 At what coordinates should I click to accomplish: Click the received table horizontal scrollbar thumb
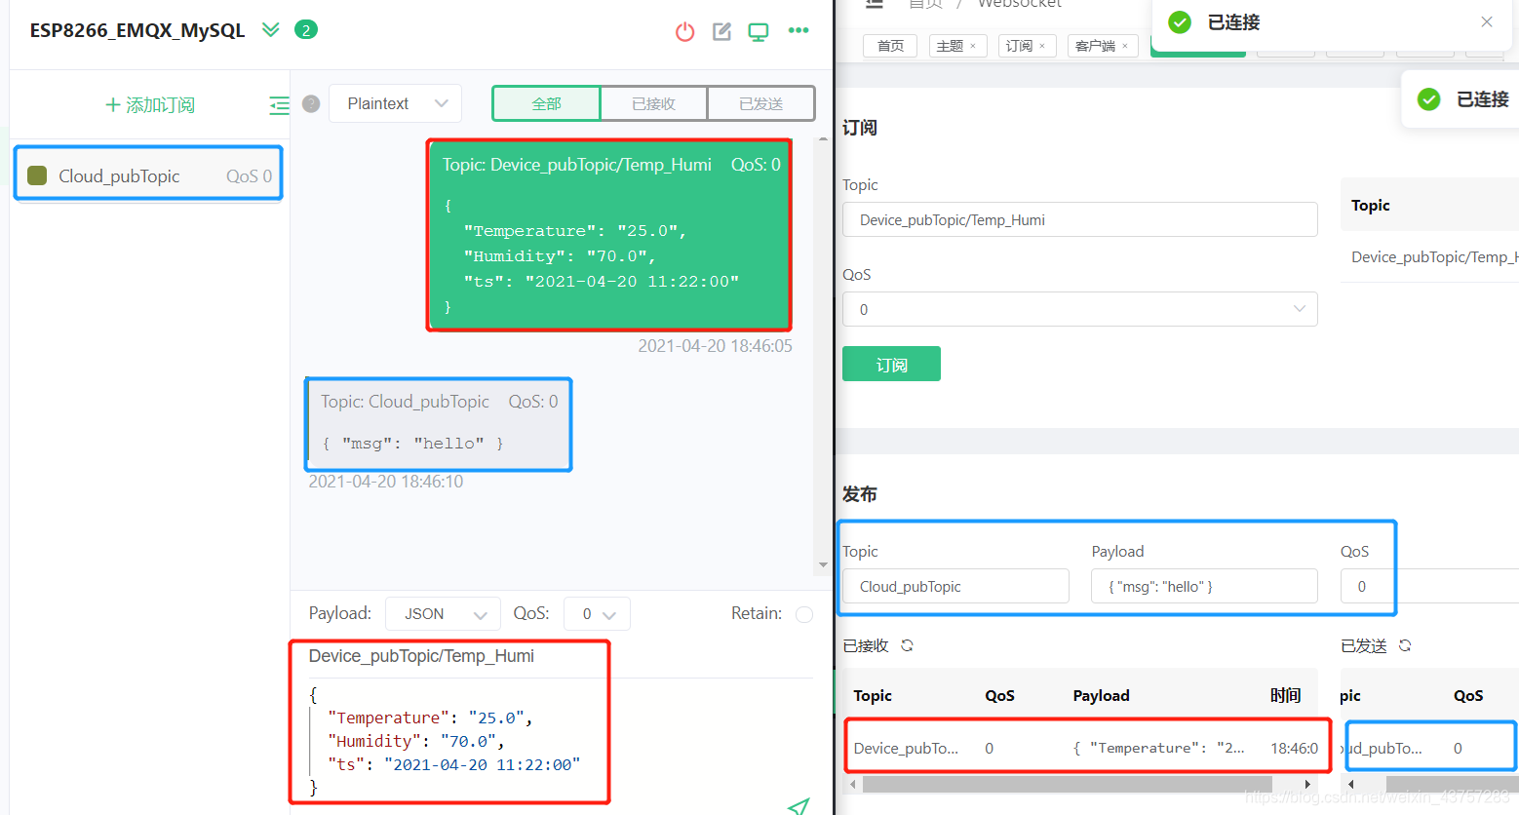pos(1068,784)
